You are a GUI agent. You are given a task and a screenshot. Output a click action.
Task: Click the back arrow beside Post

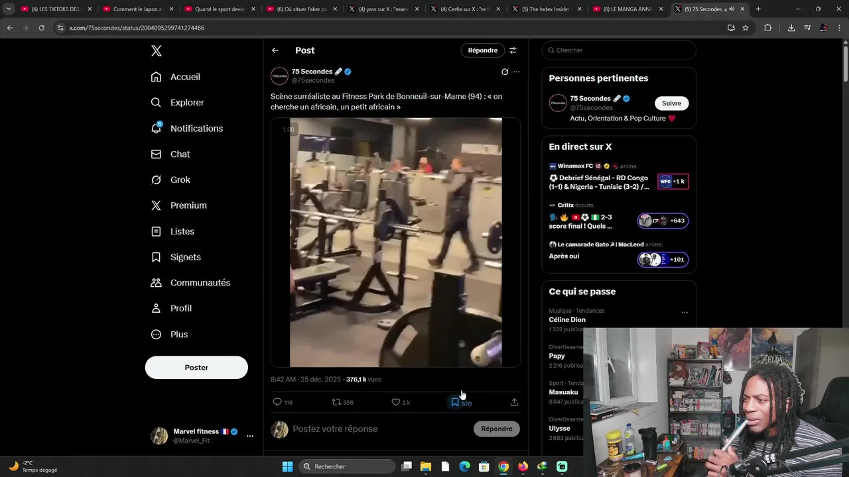[x=275, y=50]
